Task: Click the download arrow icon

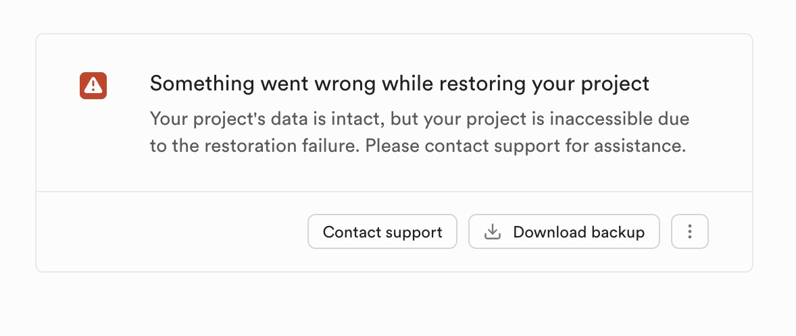Action: tap(493, 232)
